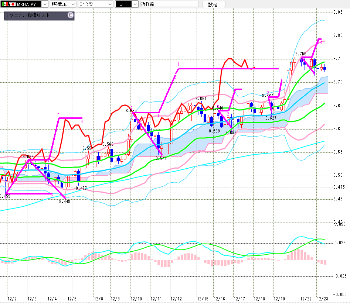Screen dimensions: 350x303
Task: Click the 8.448 low price label
Action: pos(64,202)
